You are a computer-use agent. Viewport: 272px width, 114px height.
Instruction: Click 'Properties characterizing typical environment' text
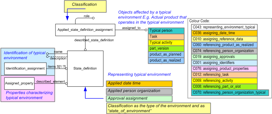tap(29, 95)
